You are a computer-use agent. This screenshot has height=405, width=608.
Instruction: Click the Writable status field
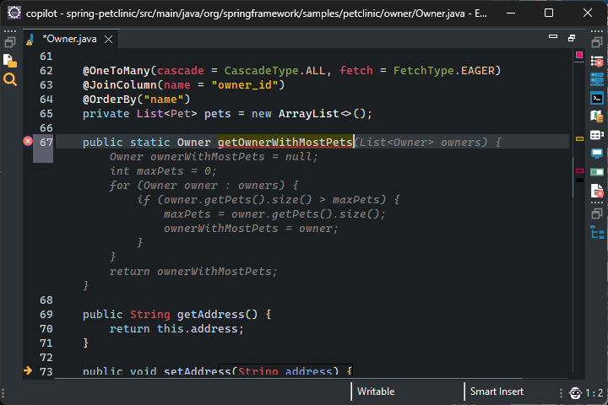pos(376,391)
